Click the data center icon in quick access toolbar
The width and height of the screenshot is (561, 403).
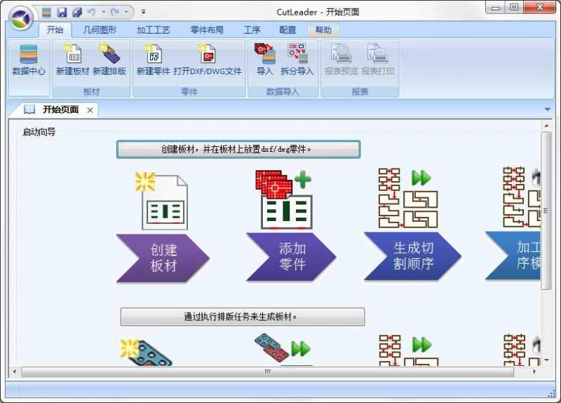tap(46, 12)
